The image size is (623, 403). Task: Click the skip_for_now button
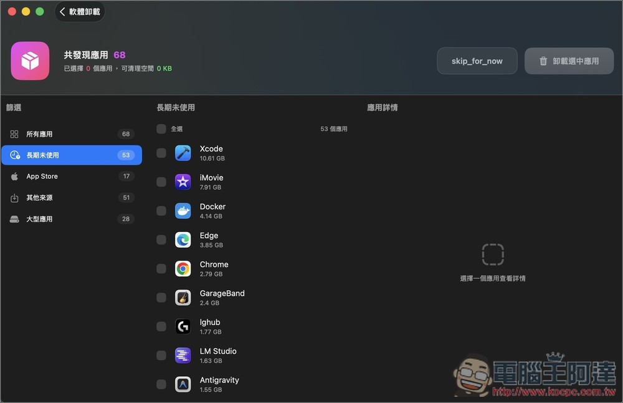[477, 61]
